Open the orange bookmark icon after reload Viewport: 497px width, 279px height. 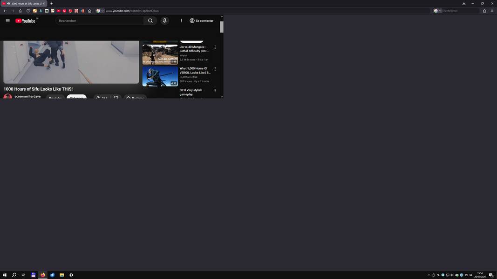[x=35, y=11]
